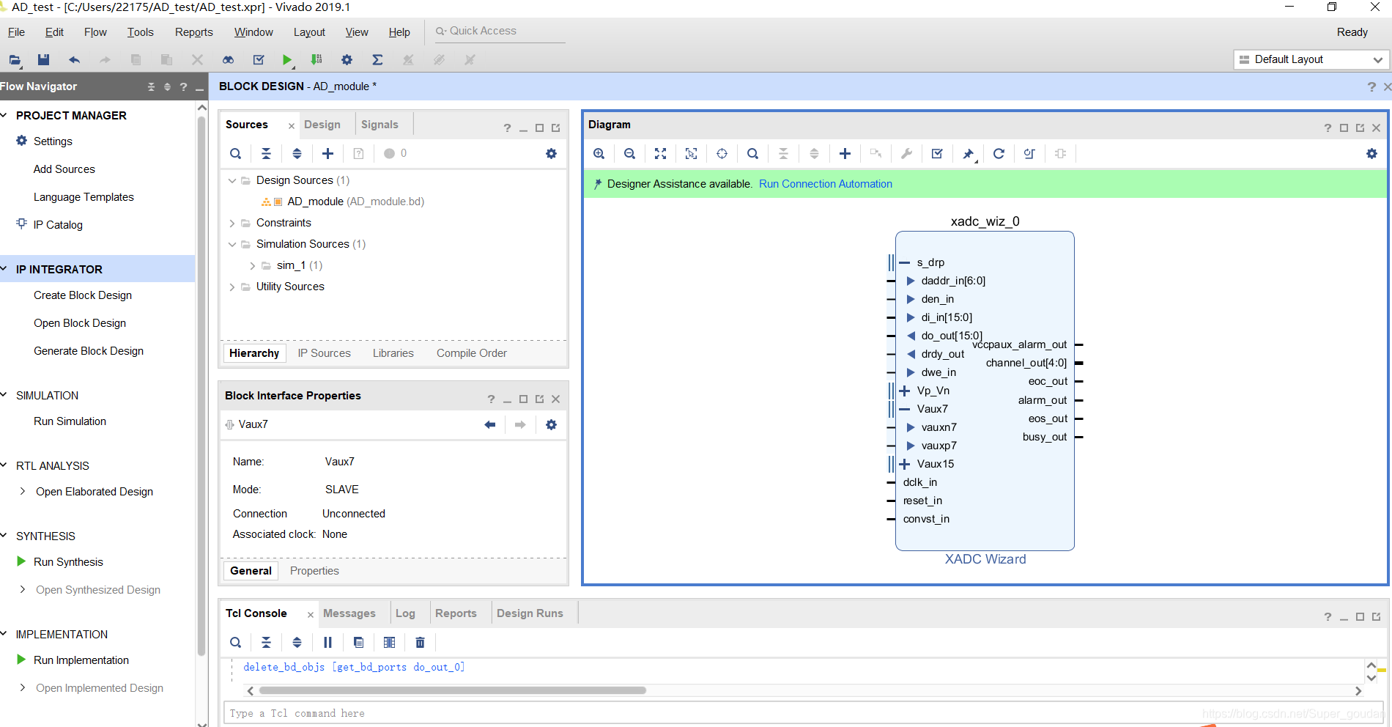Add sources with the plus icon

click(x=327, y=153)
